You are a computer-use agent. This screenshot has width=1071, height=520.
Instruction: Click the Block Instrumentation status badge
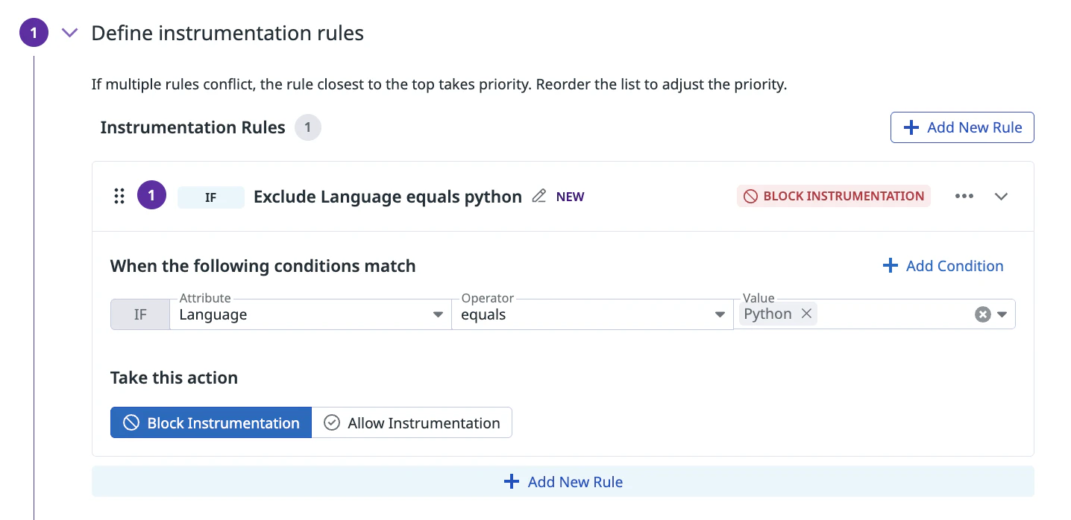[833, 197]
